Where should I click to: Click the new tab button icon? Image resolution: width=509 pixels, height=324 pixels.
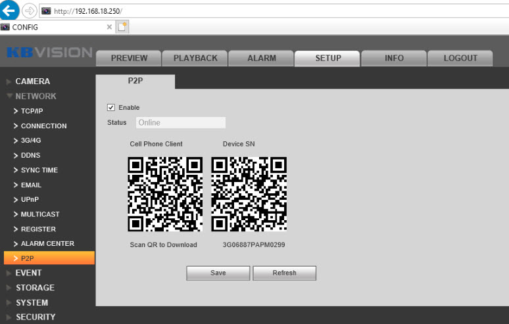pyautogui.click(x=122, y=27)
